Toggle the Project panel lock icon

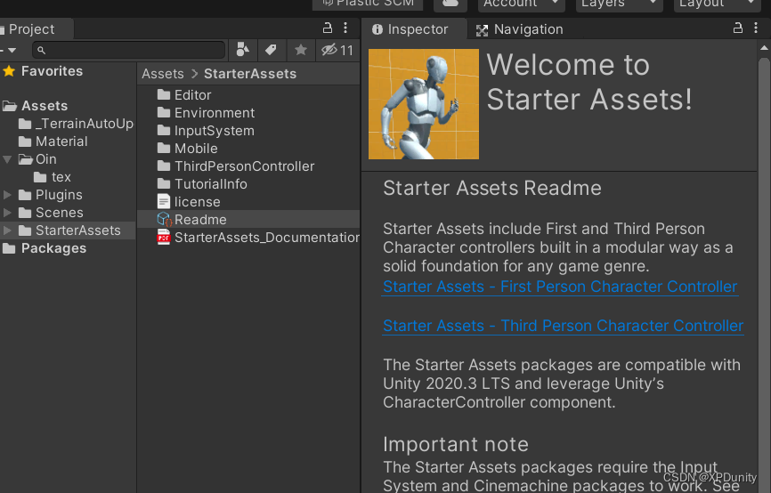pyautogui.click(x=327, y=28)
